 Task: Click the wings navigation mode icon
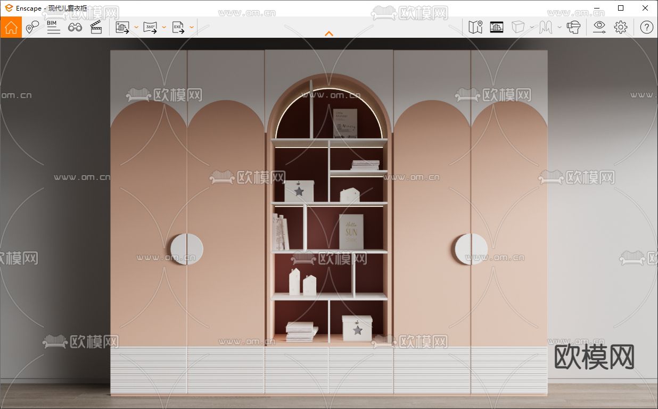click(x=546, y=27)
